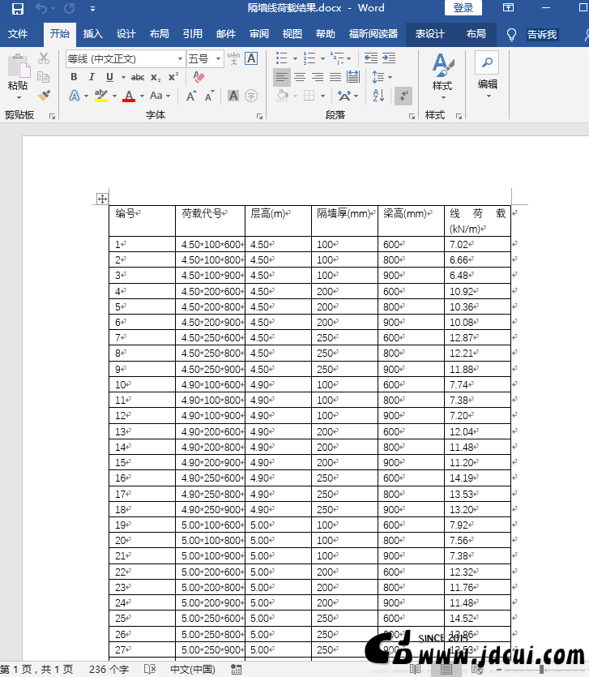
Task: Apply character border icon
Action: tap(251, 58)
